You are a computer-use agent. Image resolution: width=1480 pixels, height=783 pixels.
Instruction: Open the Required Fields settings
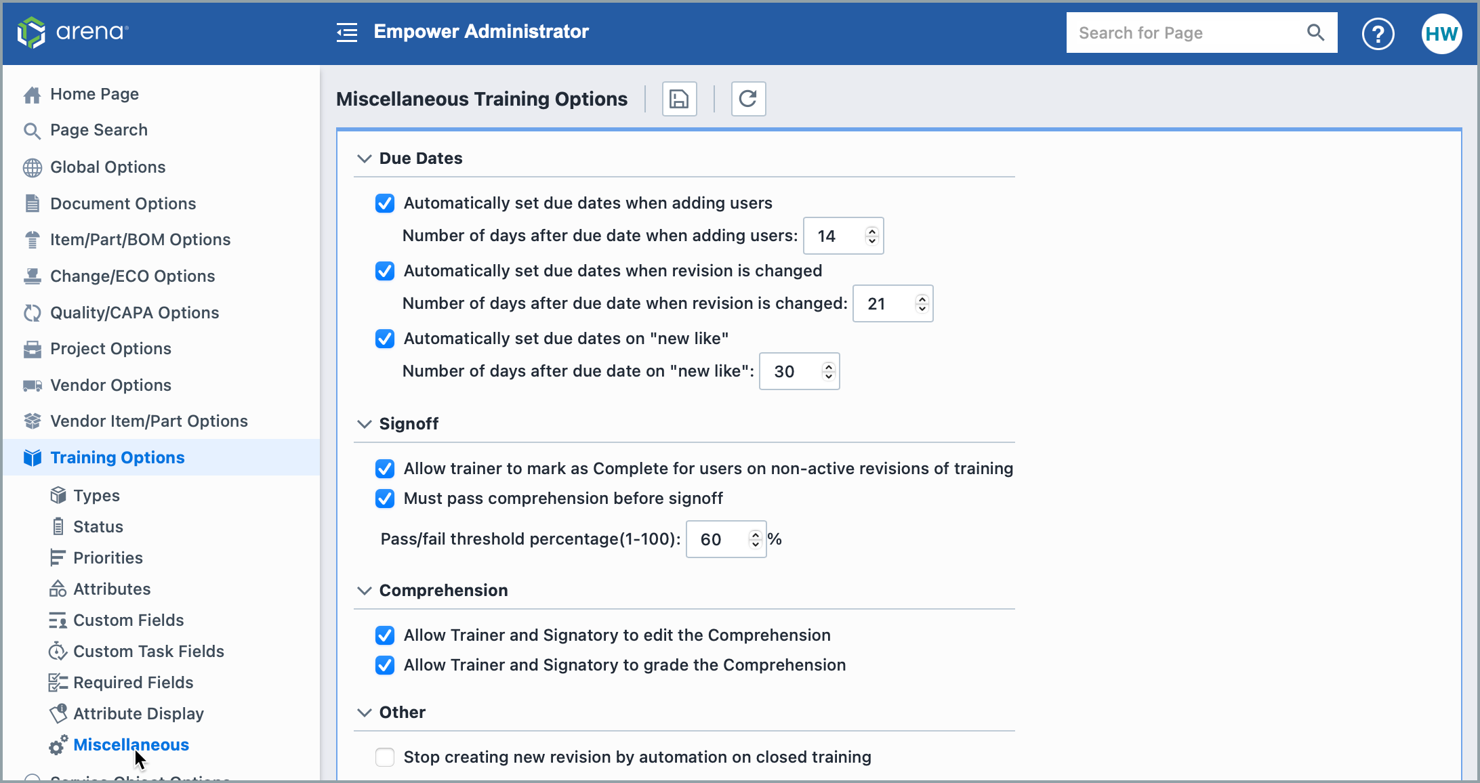click(x=133, y=682)
